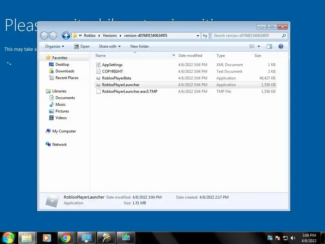The height and width of the screenshot is (244, 325).
Task: Expand the address bar history dropdown
Action: (x=198, y=36)
